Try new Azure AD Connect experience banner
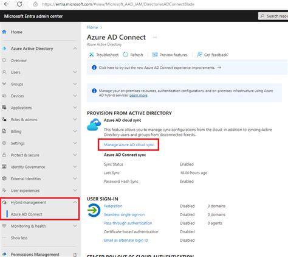This screenshot has width=288, height=257. pyautogui.click(x=187, y=68)
